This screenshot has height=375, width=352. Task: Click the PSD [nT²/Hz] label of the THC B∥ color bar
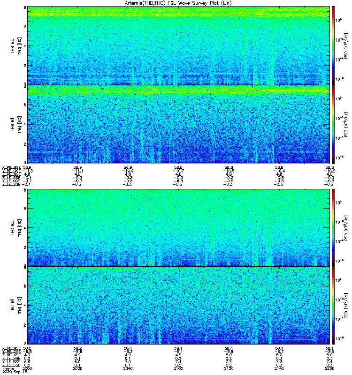[x=346, y=306]
